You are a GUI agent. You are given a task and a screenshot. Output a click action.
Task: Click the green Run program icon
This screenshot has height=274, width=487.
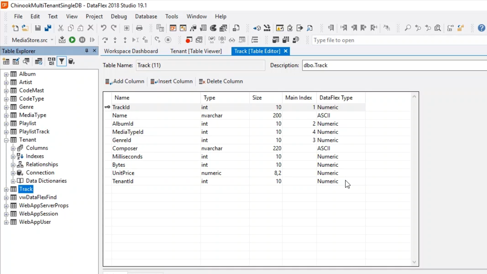coord(72,40)
